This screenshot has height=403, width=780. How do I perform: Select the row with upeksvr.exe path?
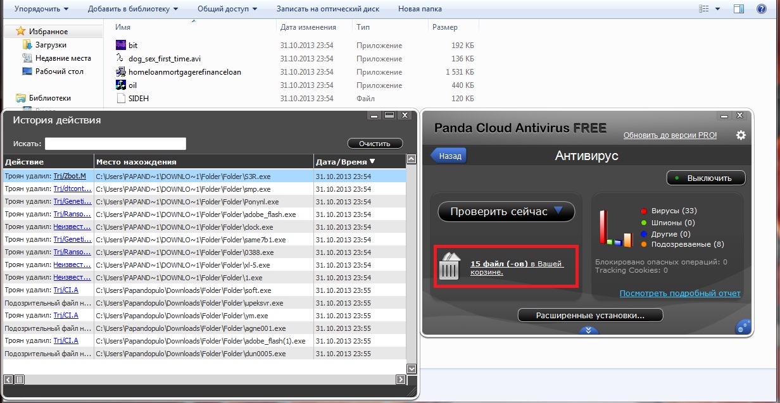(x=204, y=302)
